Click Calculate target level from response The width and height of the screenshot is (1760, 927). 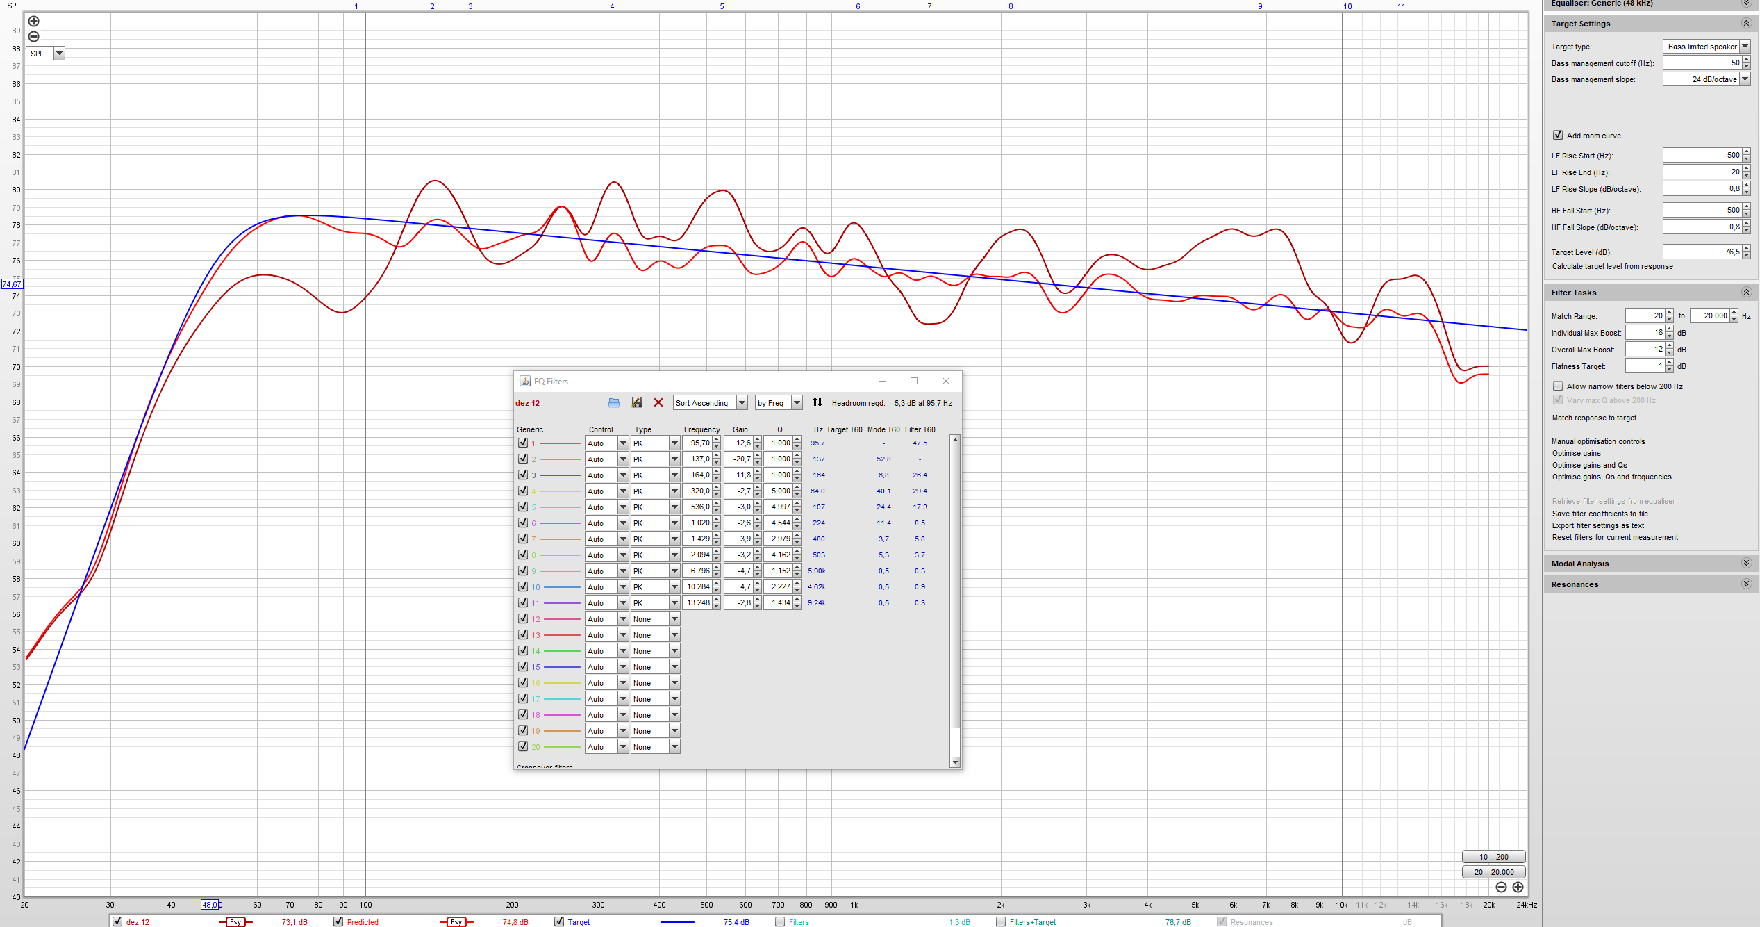click(1612, 267)
